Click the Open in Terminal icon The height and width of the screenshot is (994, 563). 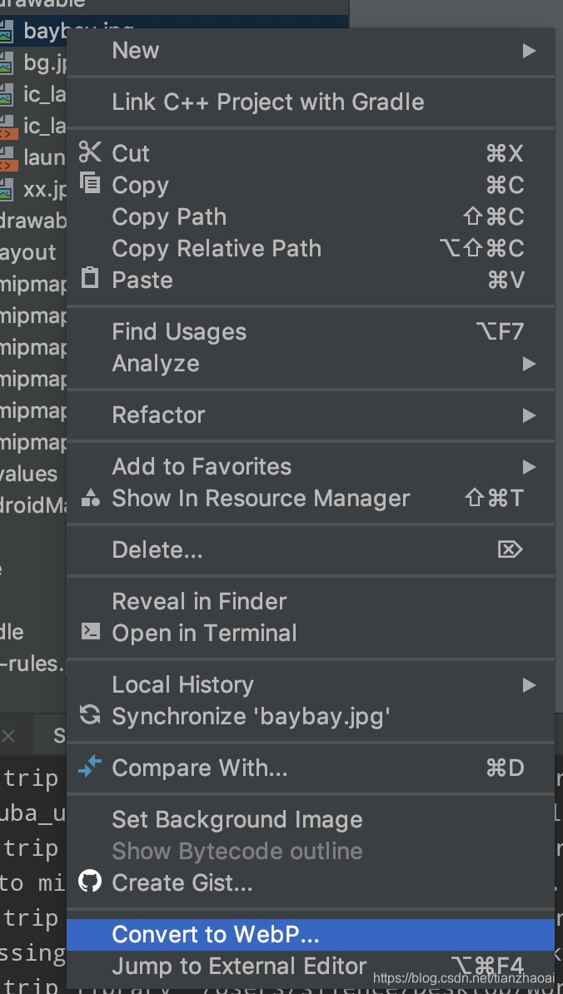[x=89, y=632]
